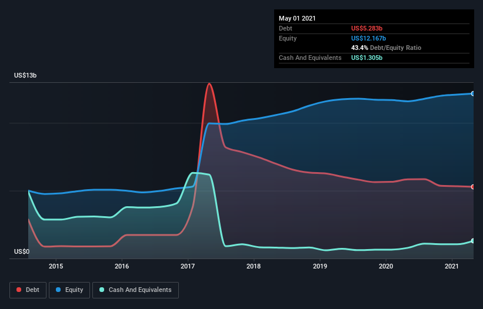Click the 2016 x-axis label

pyautogui.click(x=122, y=266)
